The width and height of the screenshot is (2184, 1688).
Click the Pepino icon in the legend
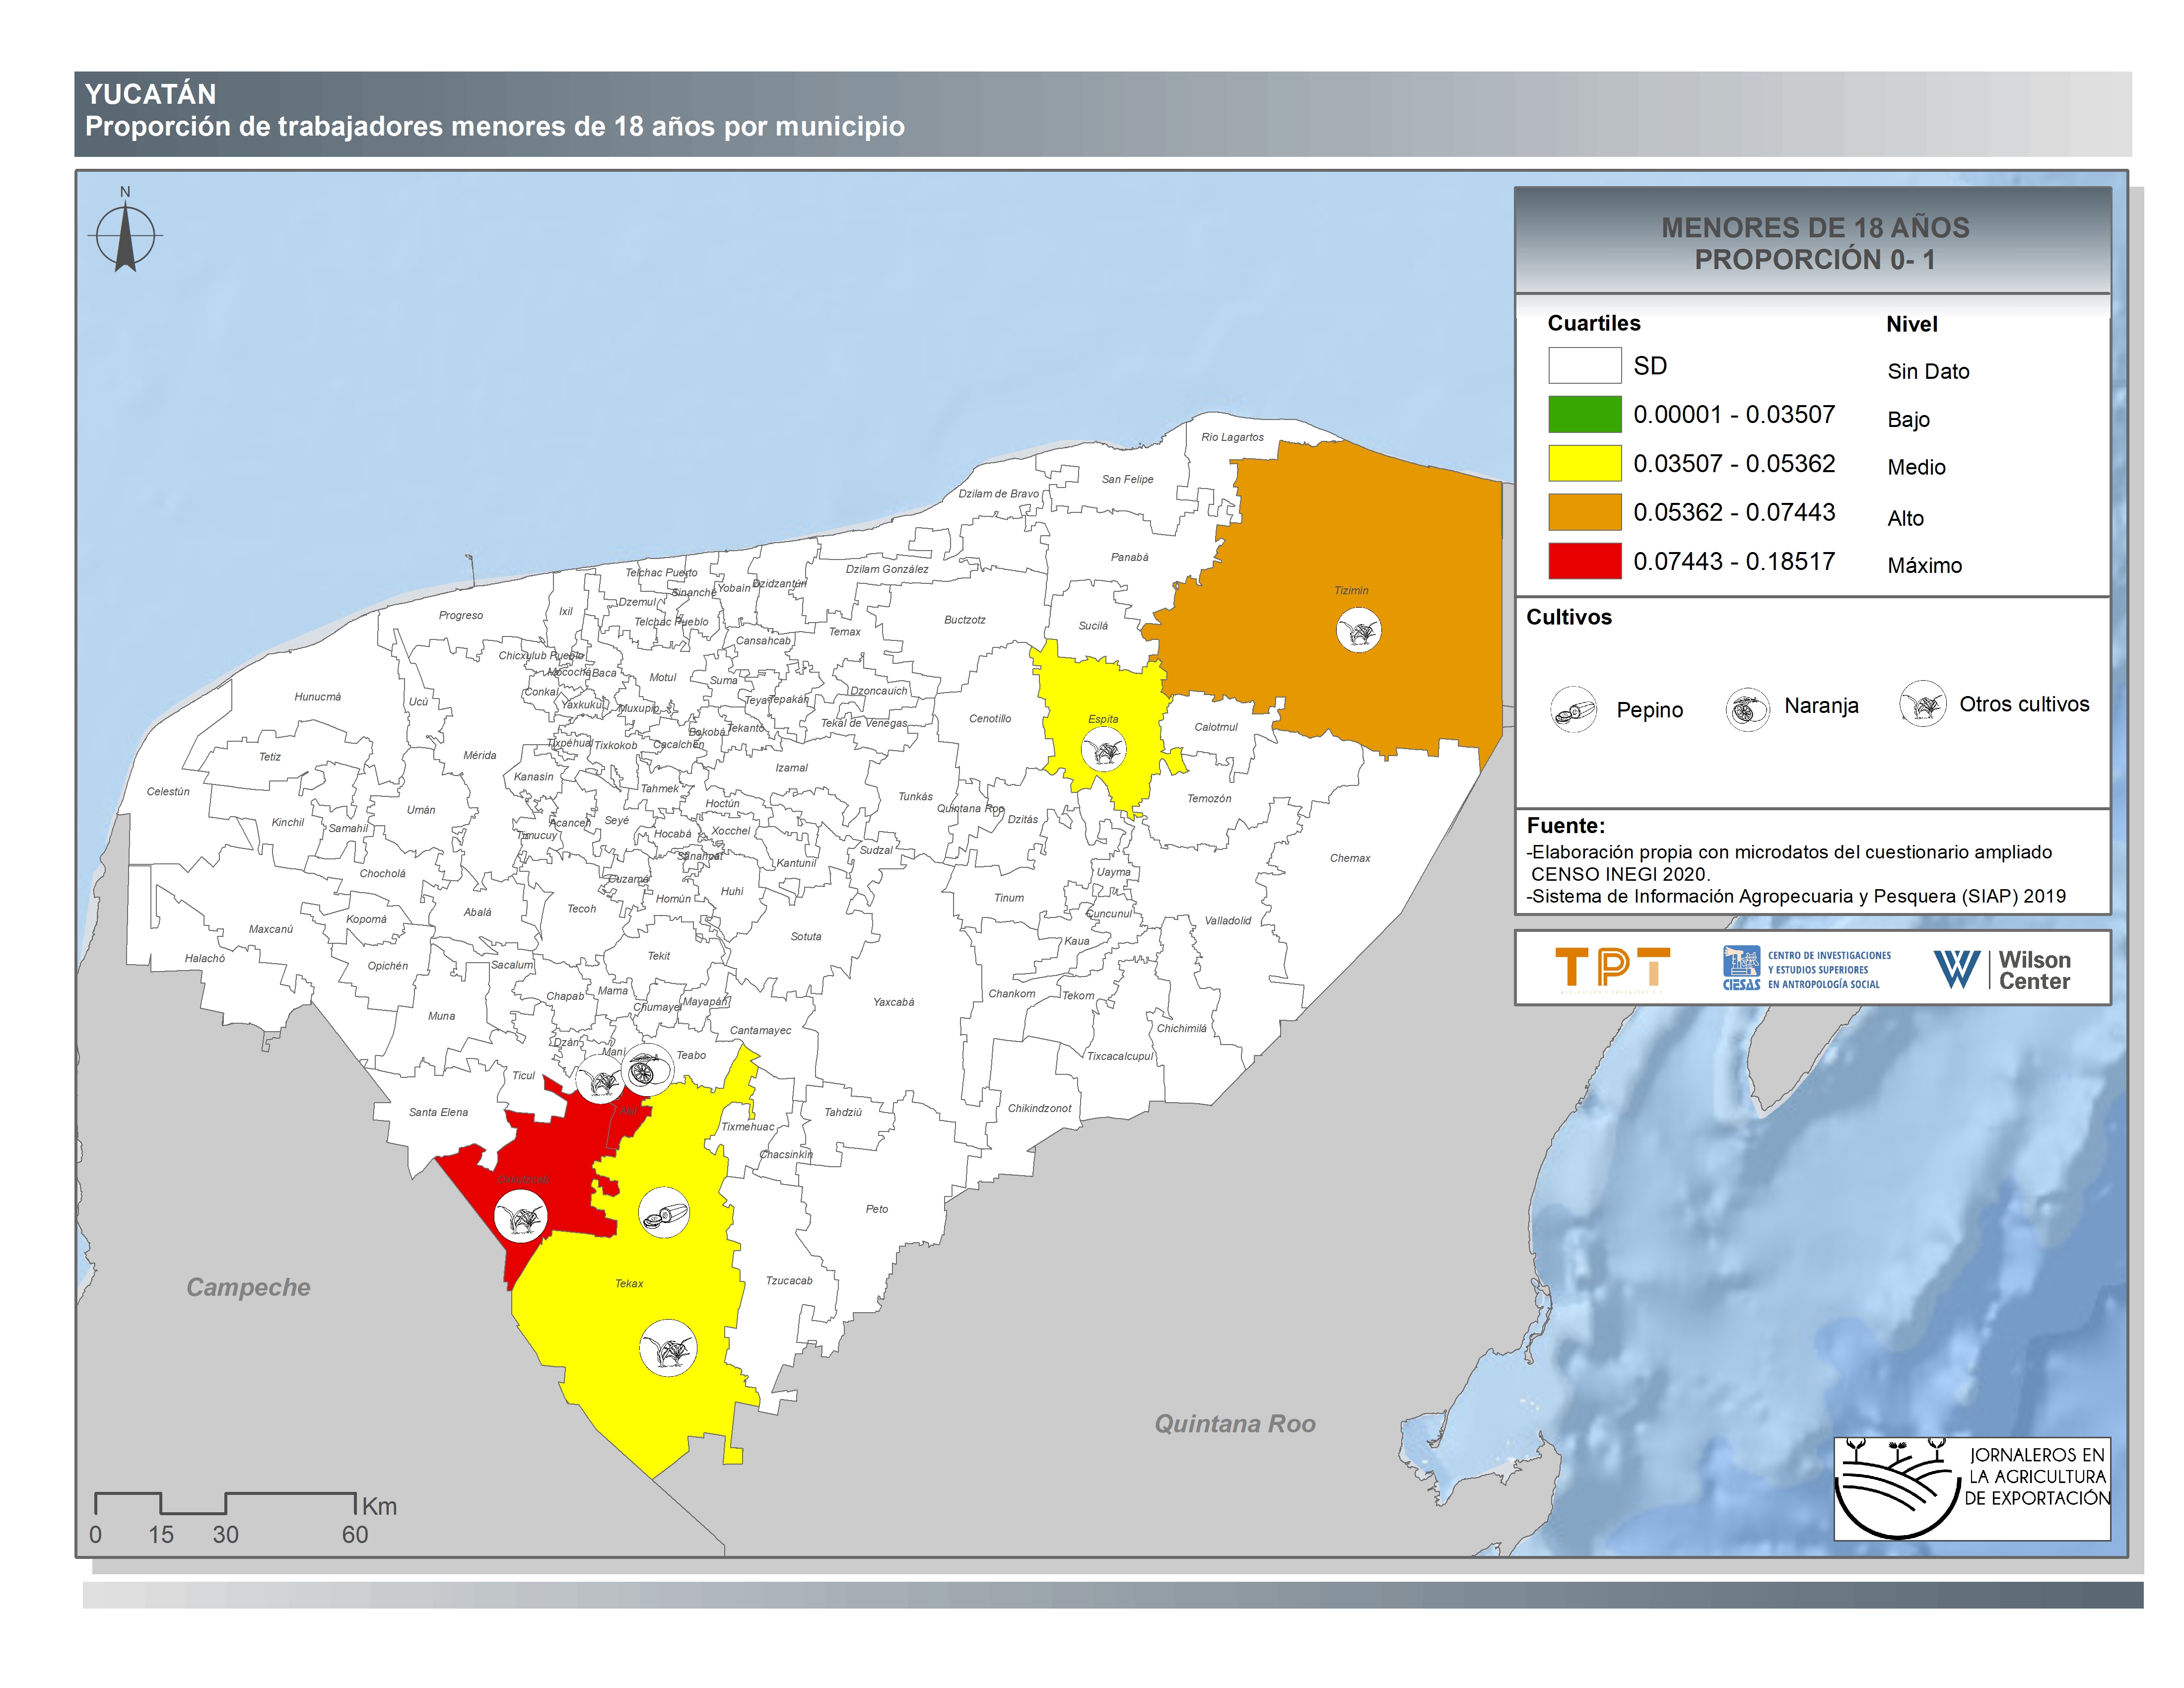click(1574, 710)
